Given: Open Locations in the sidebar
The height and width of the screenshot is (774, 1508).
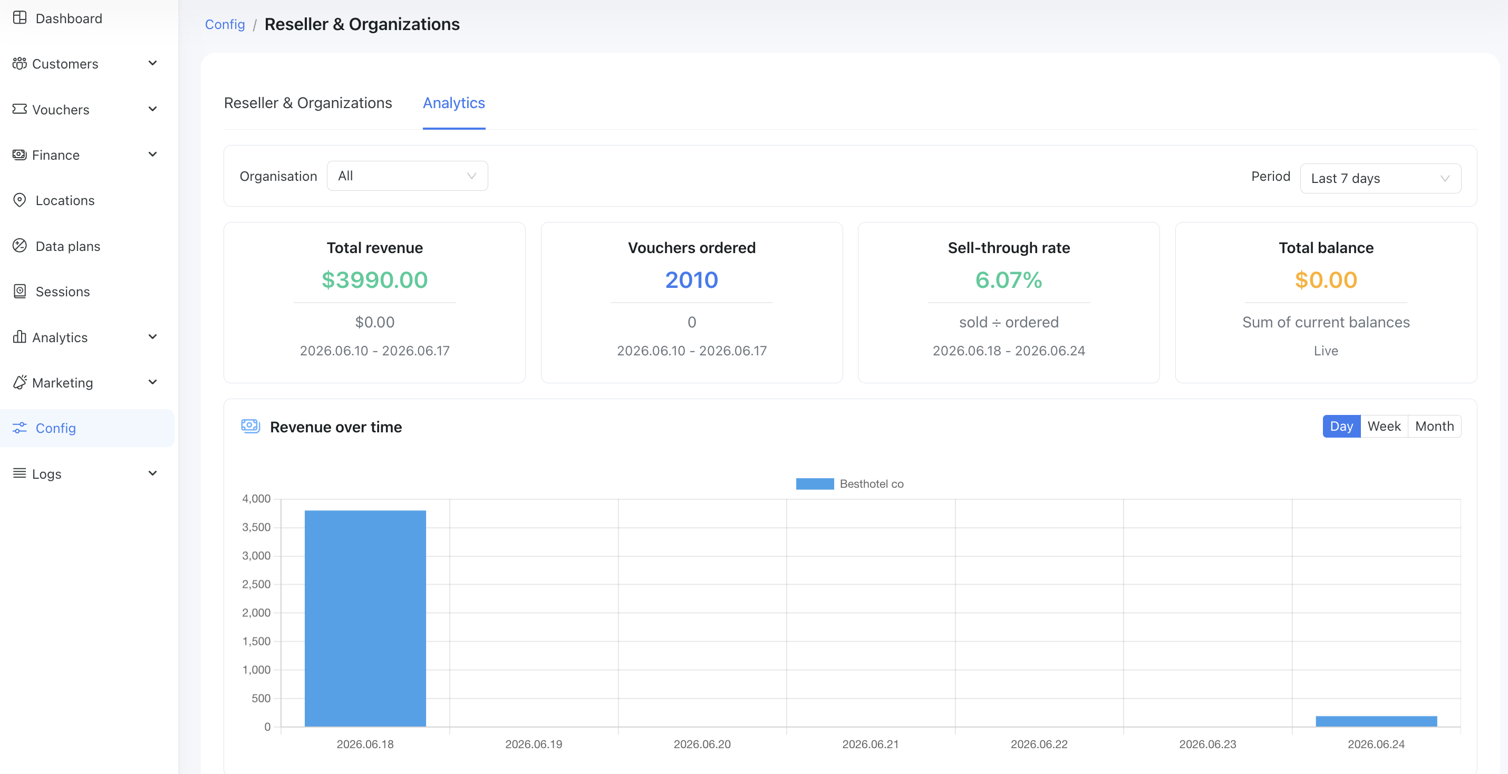Looking at the screenshot, I should (x=65, y=200).
